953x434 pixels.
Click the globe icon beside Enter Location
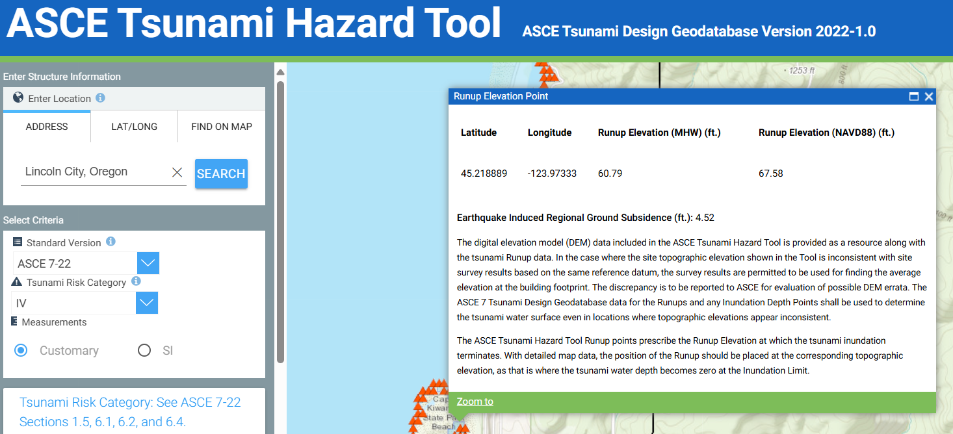(x=18, y=98)
